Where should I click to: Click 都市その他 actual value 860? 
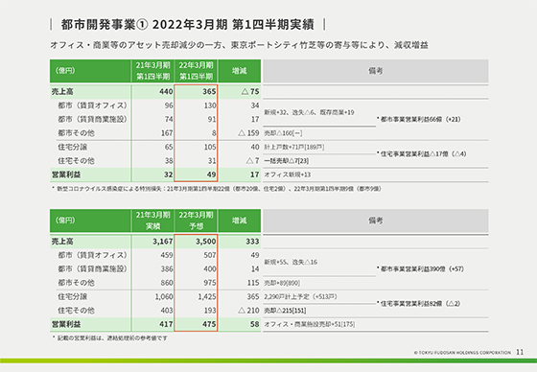[167, 283]
